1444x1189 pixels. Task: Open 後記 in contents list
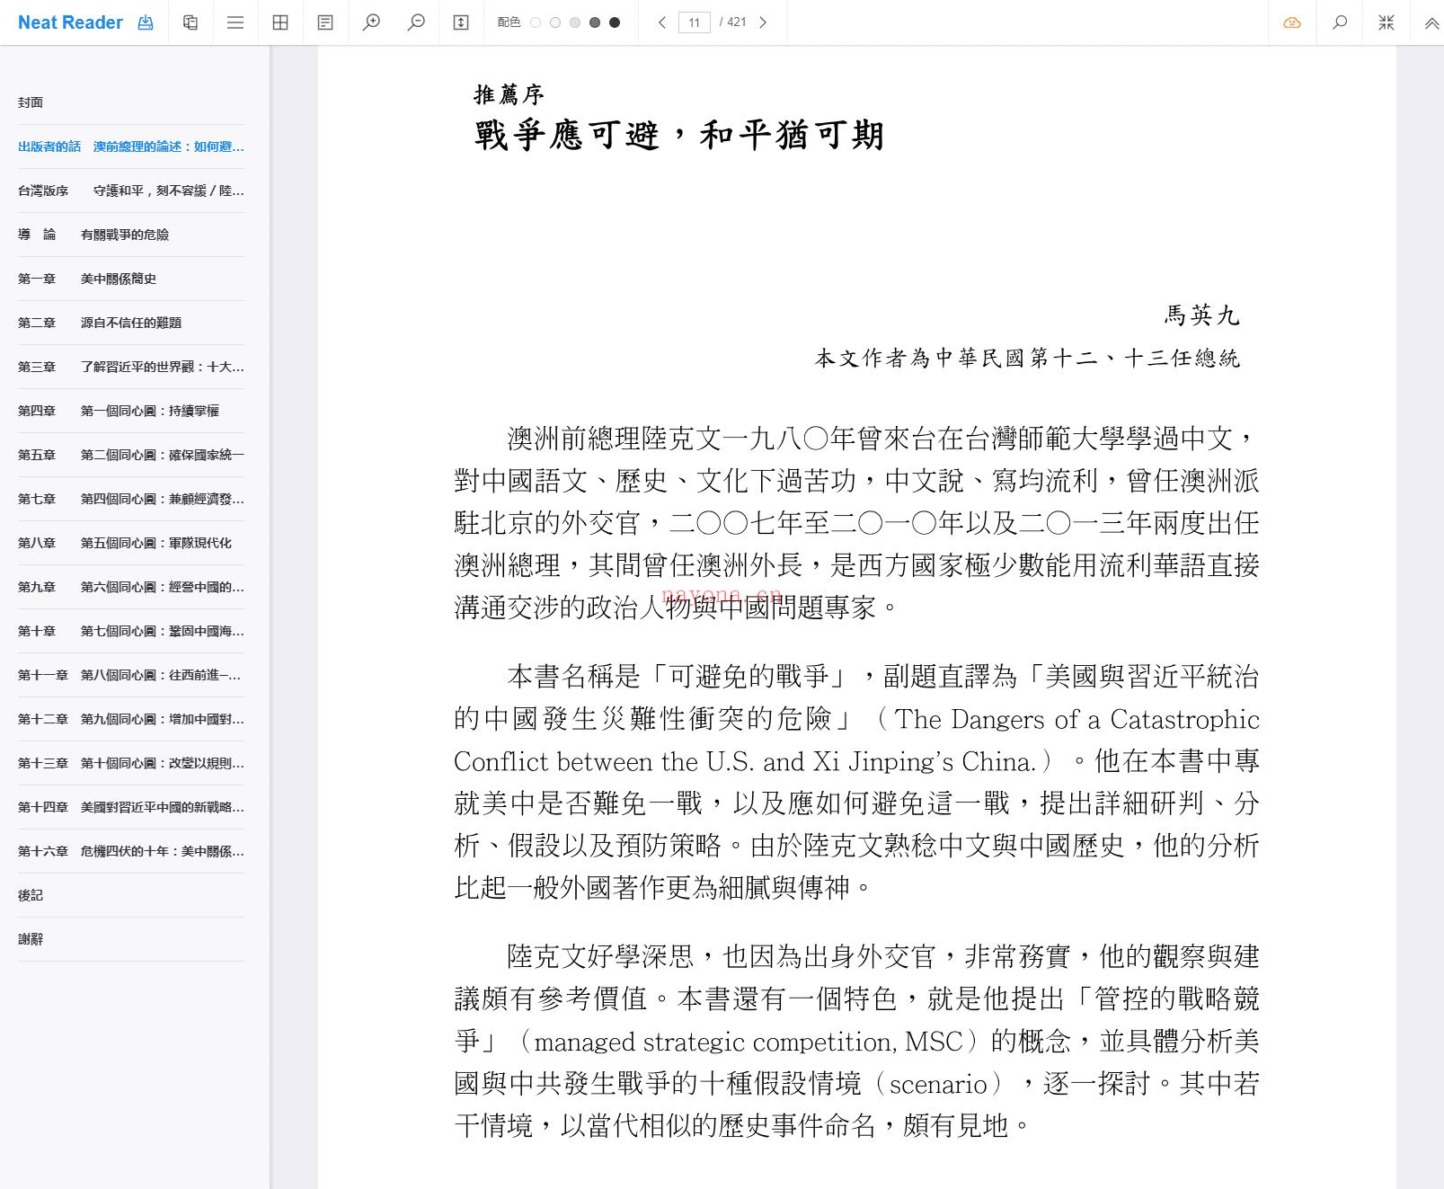(x=131, y=895)
